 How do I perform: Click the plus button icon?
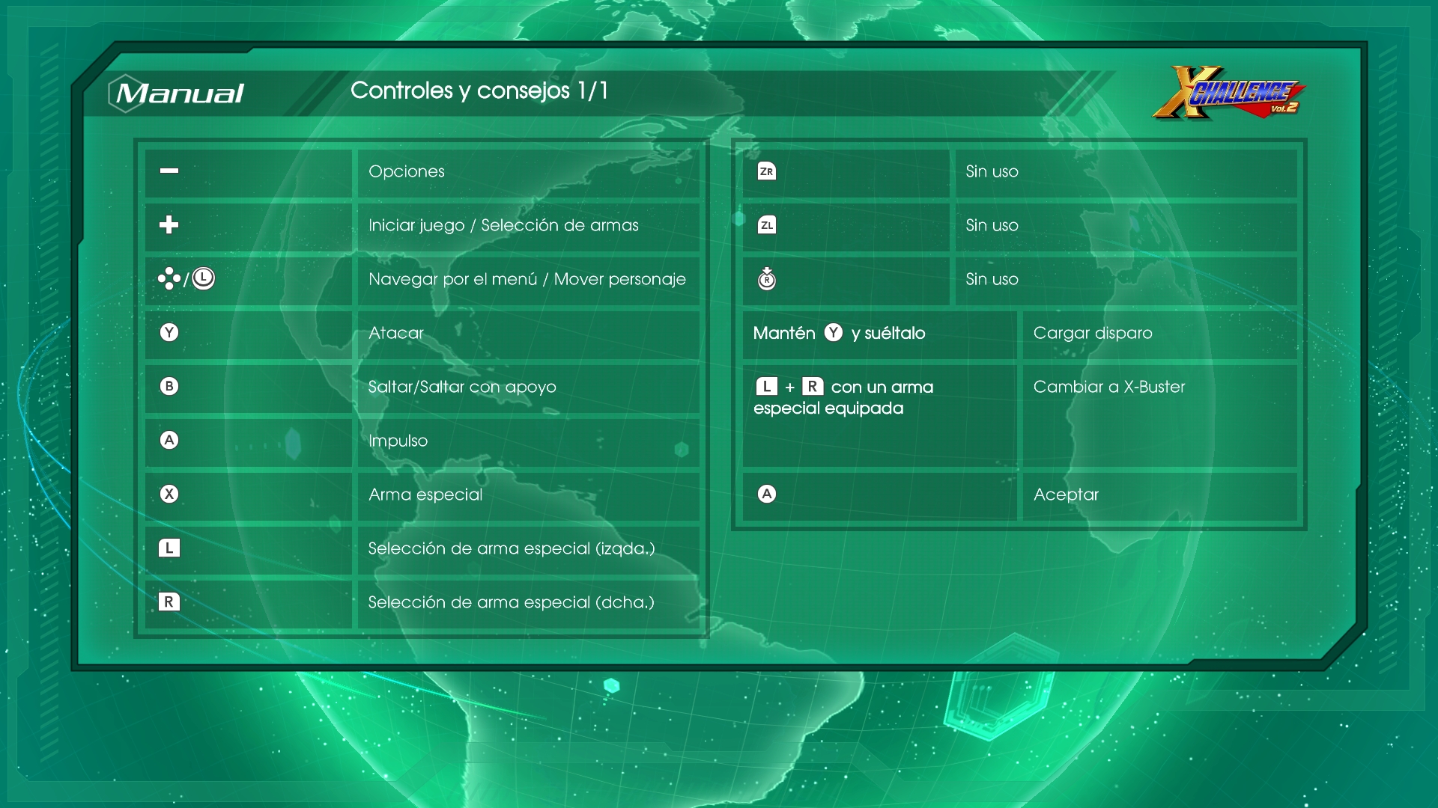pyautogui.click(x=169, y=224)
